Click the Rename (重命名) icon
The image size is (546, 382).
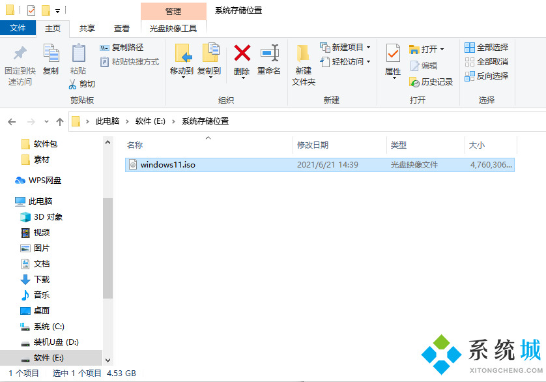[270, 53]
